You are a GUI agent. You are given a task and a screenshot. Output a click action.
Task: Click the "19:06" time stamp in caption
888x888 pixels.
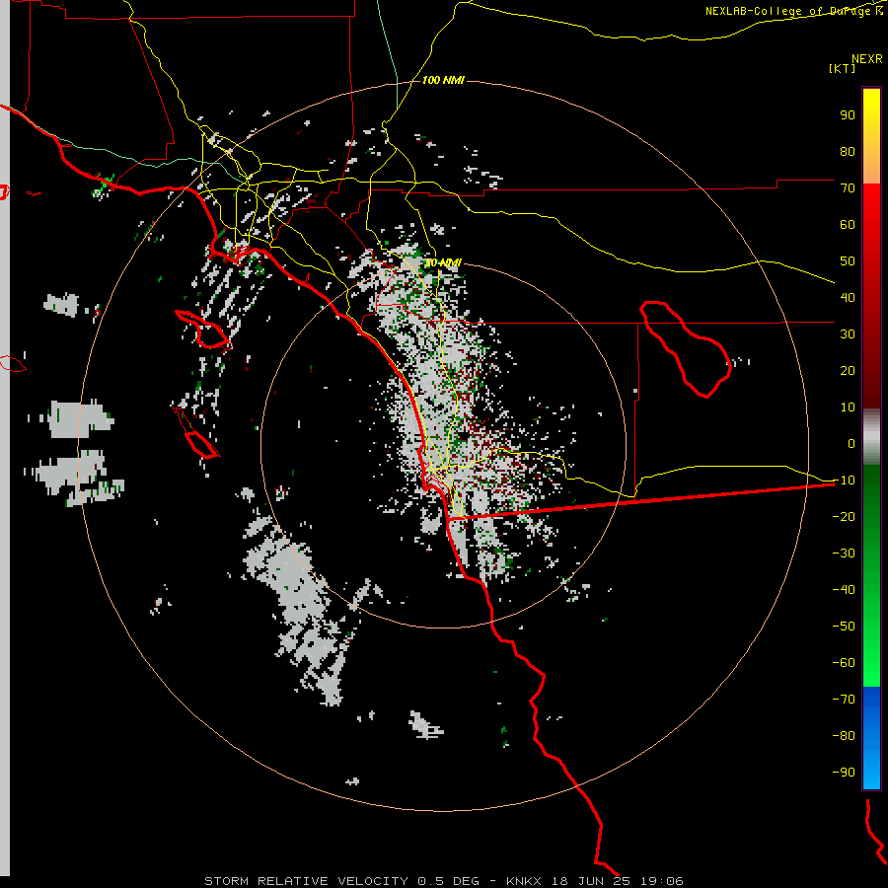pyautogui.click(x=661, y=881)
